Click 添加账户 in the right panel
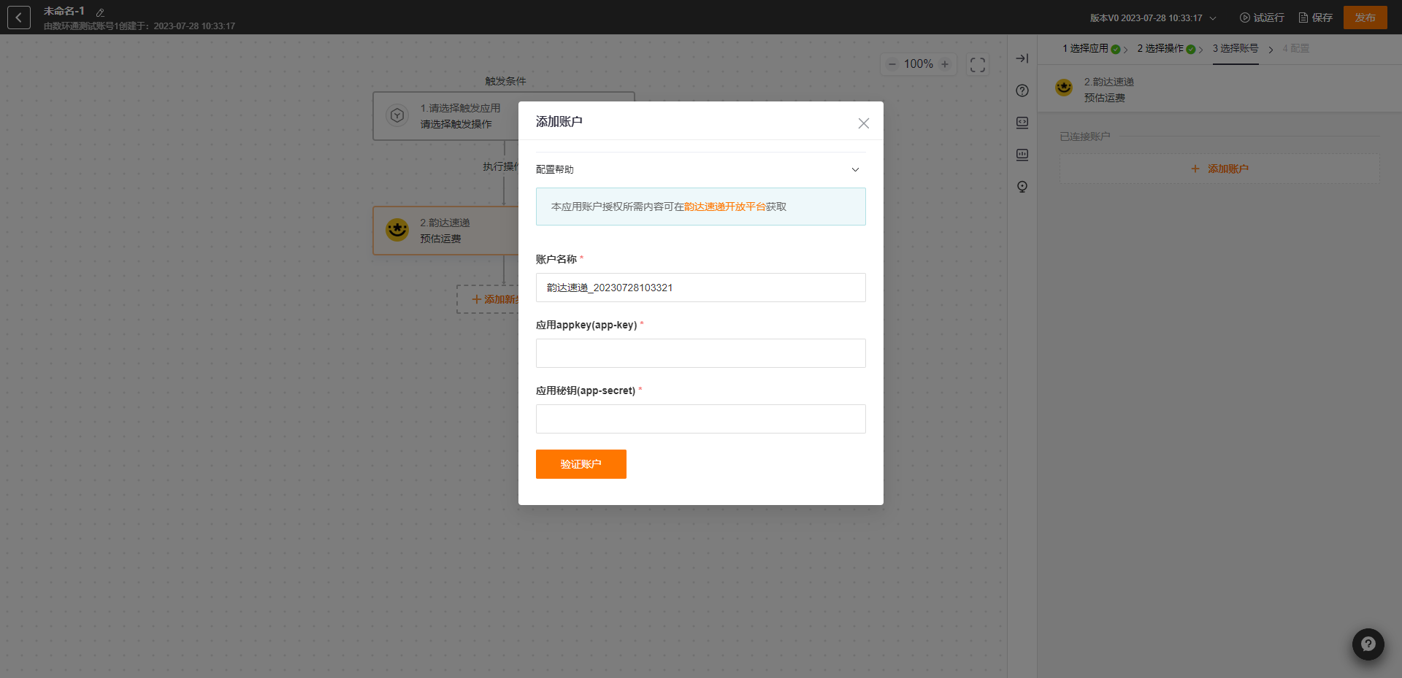 (1219, 169)
